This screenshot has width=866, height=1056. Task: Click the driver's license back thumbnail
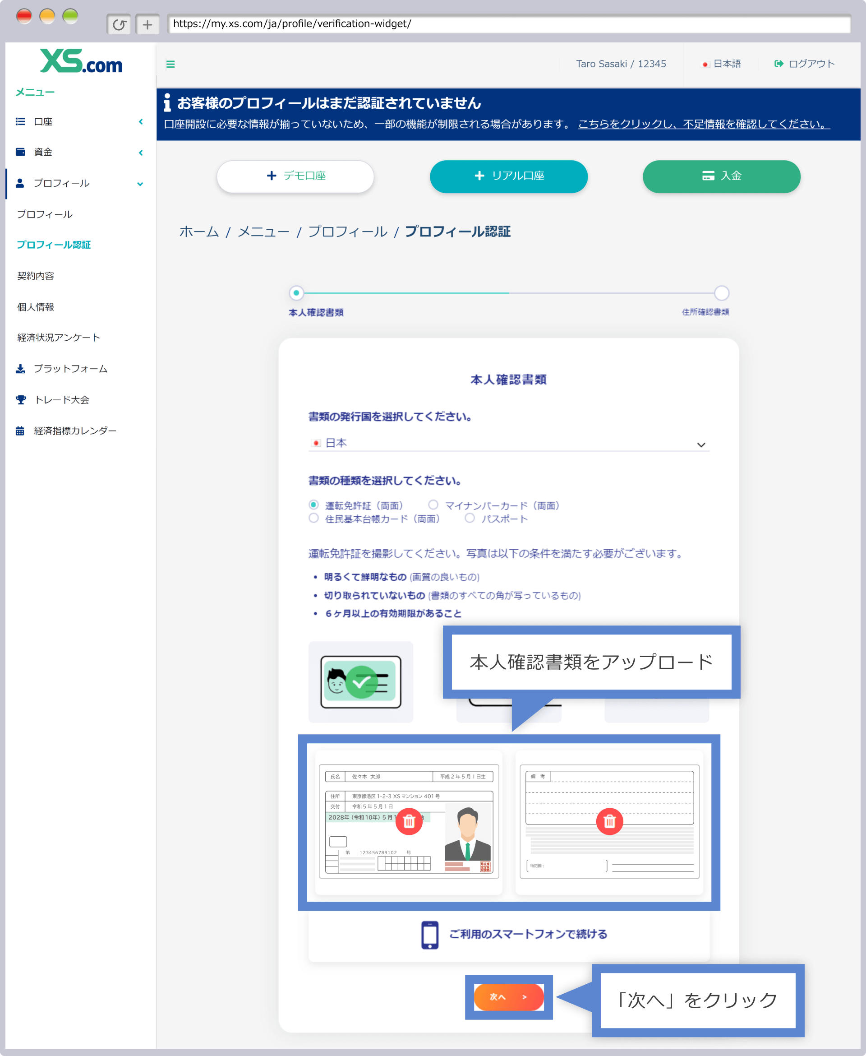point(609,821)
